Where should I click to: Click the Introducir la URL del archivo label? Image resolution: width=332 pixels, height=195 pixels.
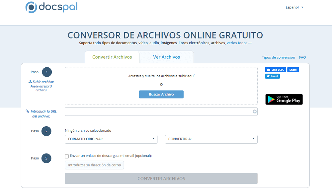coord(43,114)
